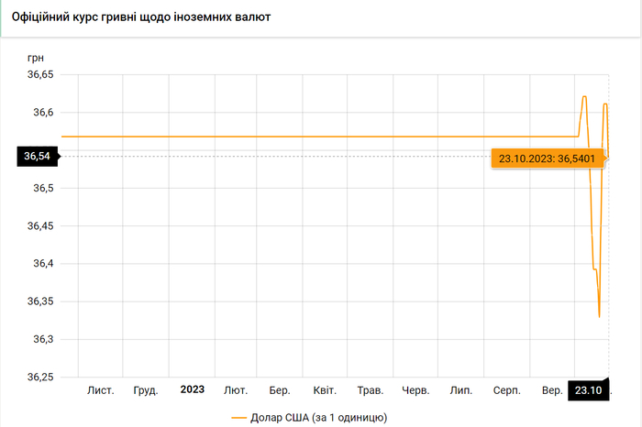Click the Лип. month label
Screen dimensions: 642x427
click(x=460, y=390)
